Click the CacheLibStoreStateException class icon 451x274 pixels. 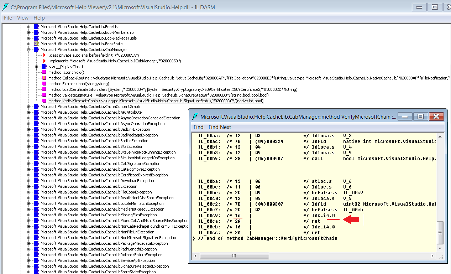36,272
